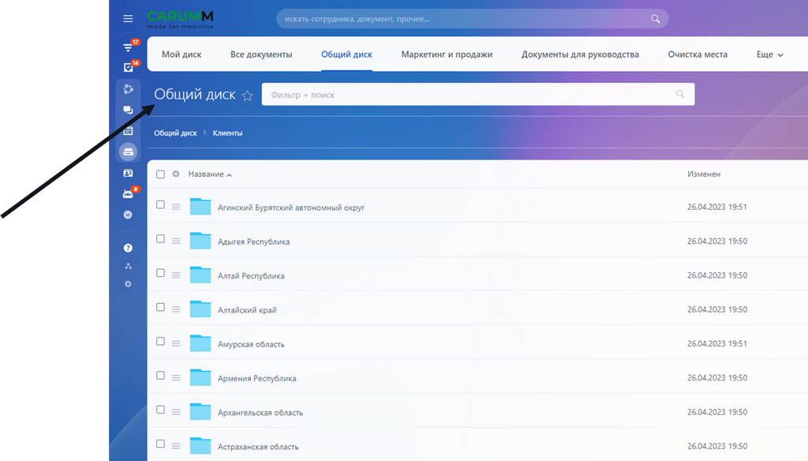This screenshot has width=808, height=461.
Task: Check the Армения Республика row
Action: click(x=160, y=376)
